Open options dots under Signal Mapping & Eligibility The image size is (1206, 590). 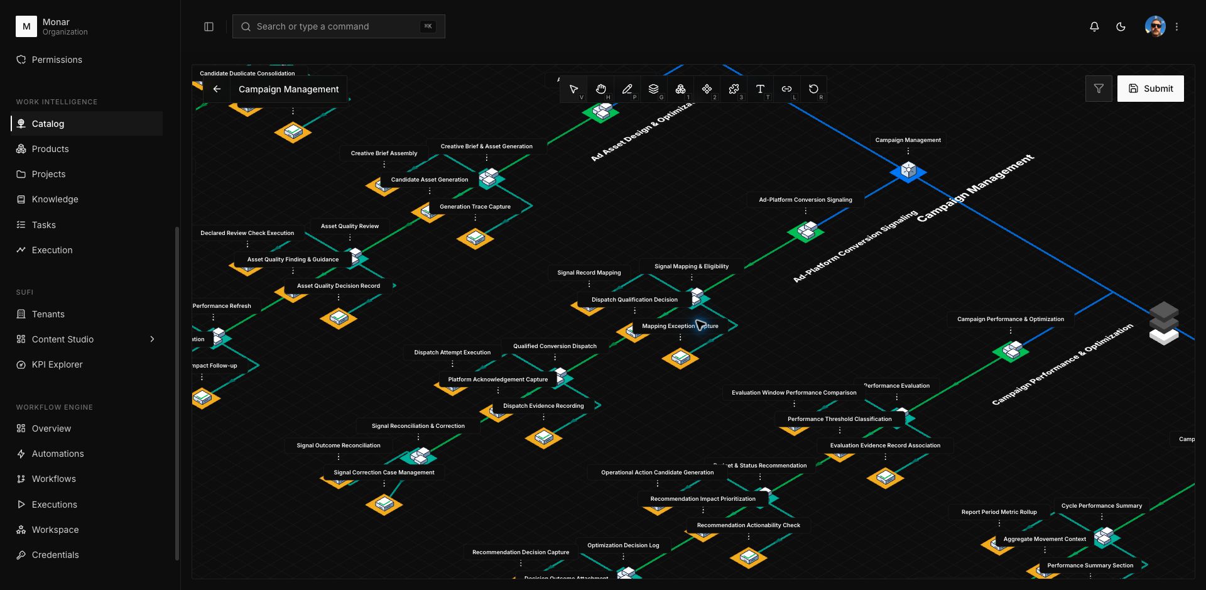coord(692,278)
